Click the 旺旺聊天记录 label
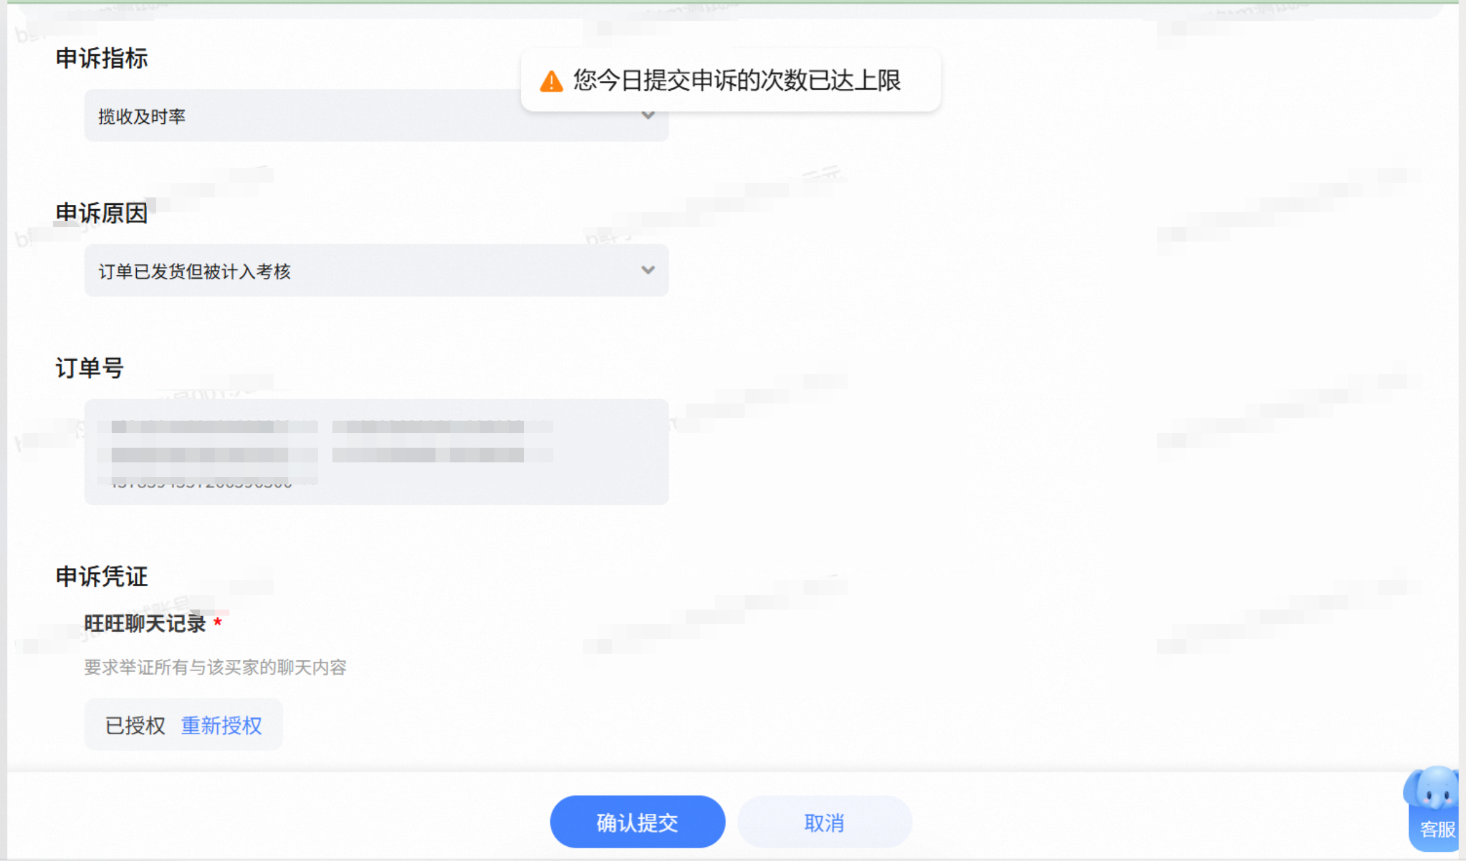The width and height of the screenshot is (1466, 861). point(145,624)
